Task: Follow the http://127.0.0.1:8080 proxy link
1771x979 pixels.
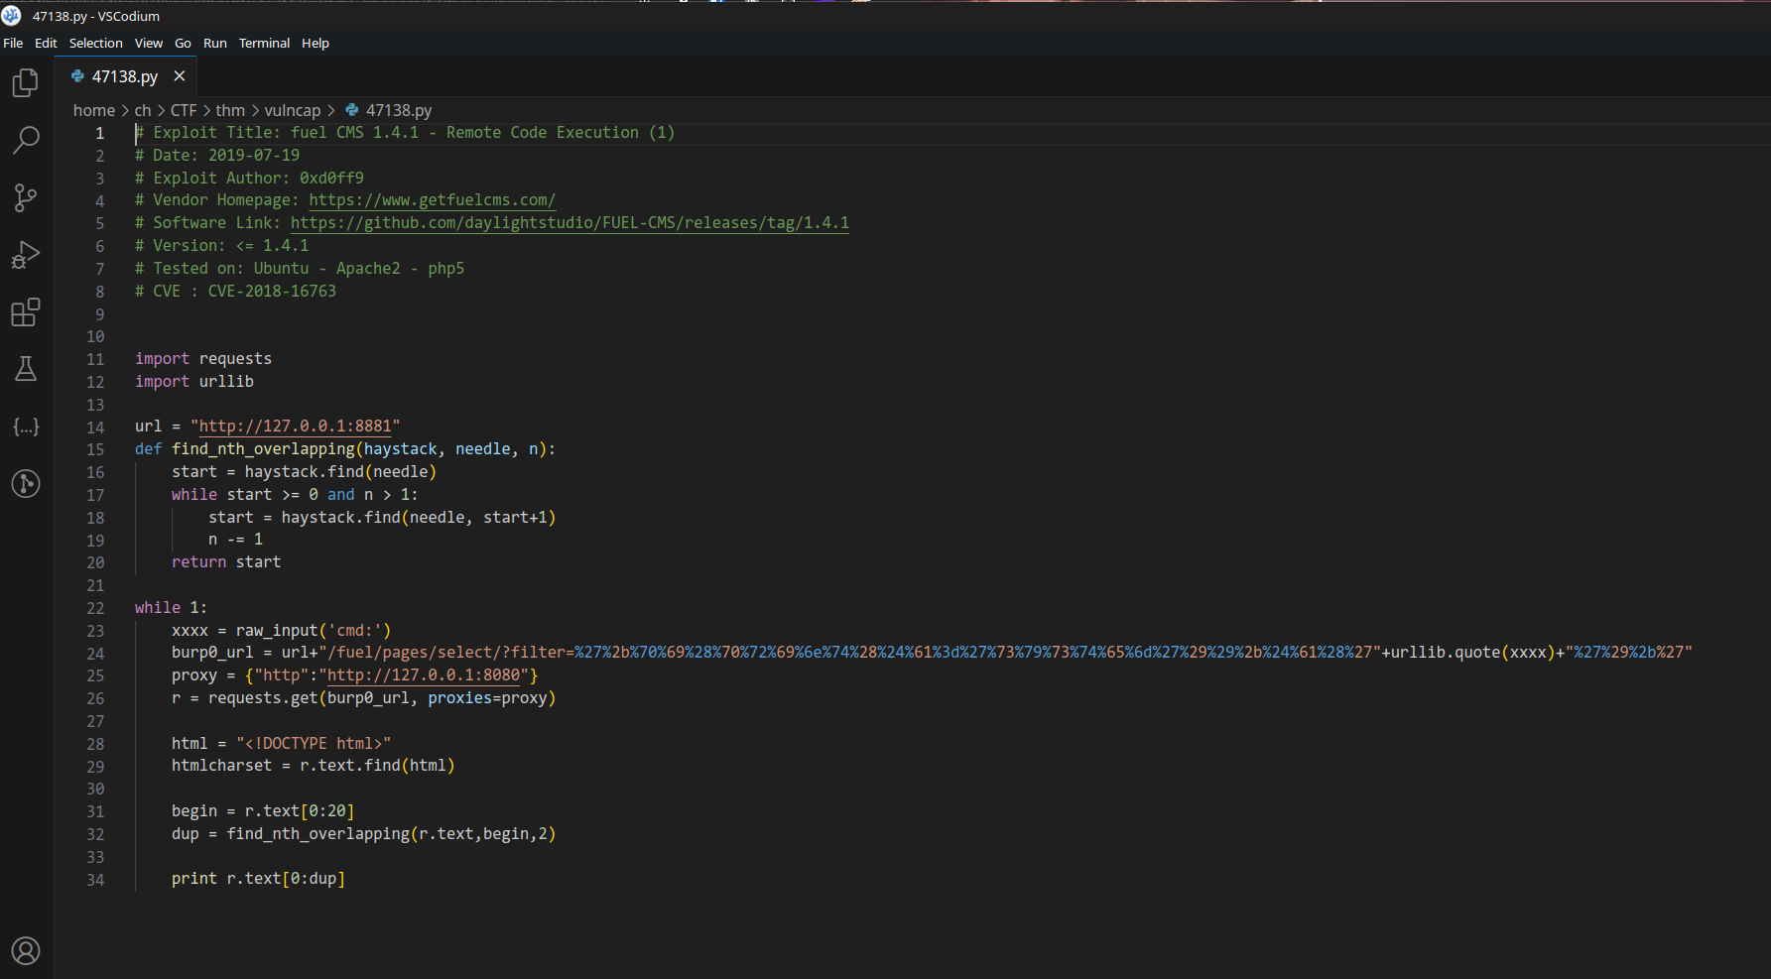Action: [x=424, y=675]
